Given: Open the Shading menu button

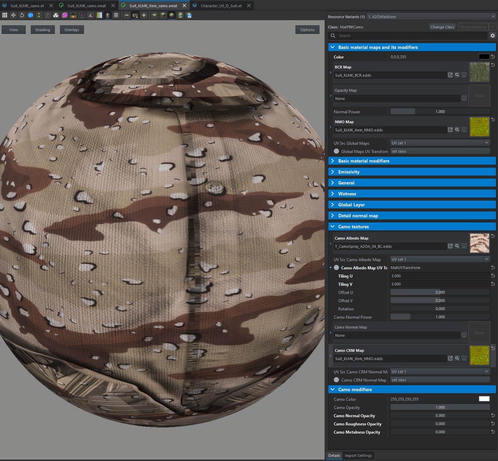Looking at the screenshot, I should 42,30.
